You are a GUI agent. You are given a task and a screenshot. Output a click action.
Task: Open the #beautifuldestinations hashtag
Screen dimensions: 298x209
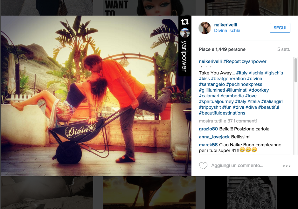click(222, 113)
